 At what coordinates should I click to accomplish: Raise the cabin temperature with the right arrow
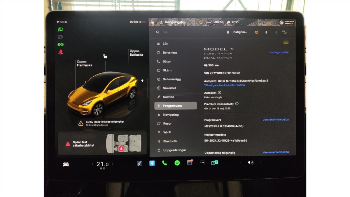click(113, 164)
